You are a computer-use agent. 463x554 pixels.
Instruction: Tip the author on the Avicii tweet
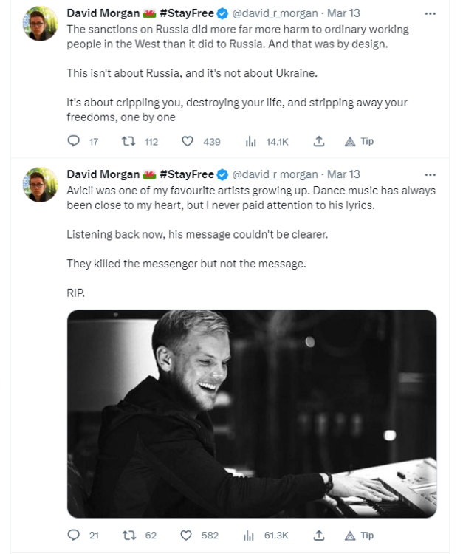[x=359, y=535]
